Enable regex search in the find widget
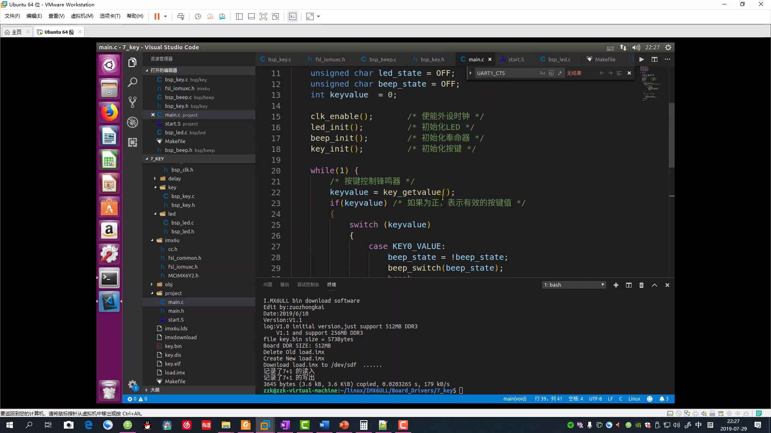The width and height of the screenshot is (771, 433). [x=559, y=73]
